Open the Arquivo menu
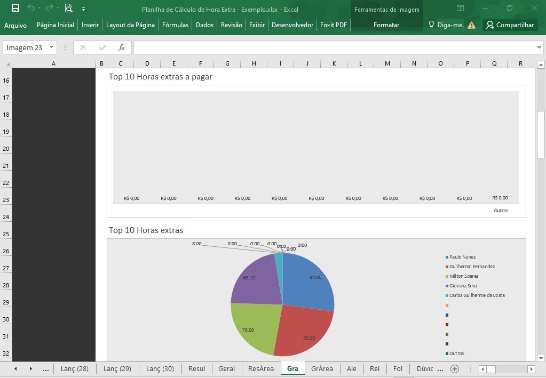 (x=15, y=25)
